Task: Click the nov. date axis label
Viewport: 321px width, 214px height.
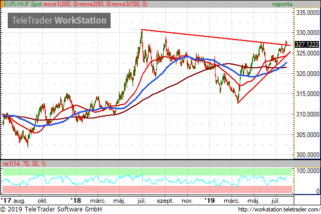Action: click(x=187, y=201)
